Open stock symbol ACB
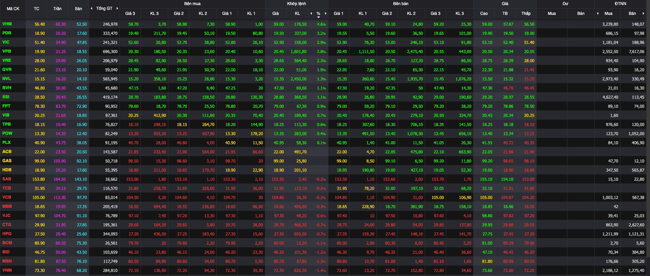650x276 pixels. pos(7,152)
